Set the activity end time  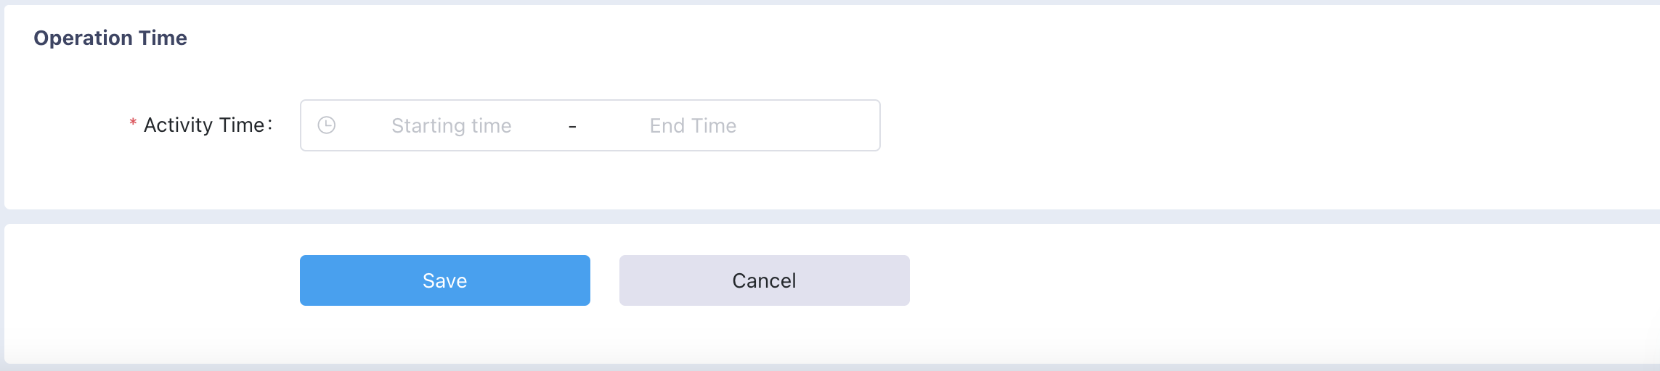click(693, 125)
